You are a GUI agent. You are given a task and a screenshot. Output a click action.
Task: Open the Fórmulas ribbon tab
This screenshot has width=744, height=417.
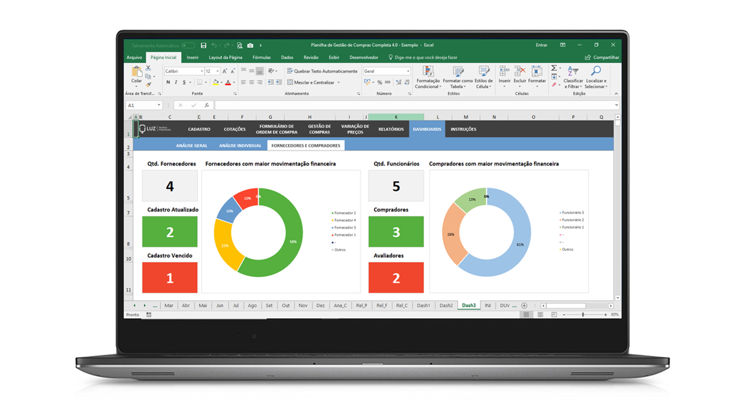point(261,57)
